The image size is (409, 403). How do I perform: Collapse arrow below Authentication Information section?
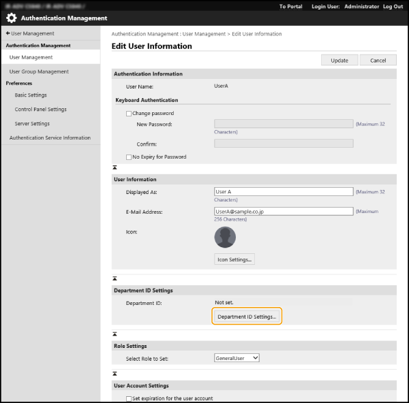point(115,167)
